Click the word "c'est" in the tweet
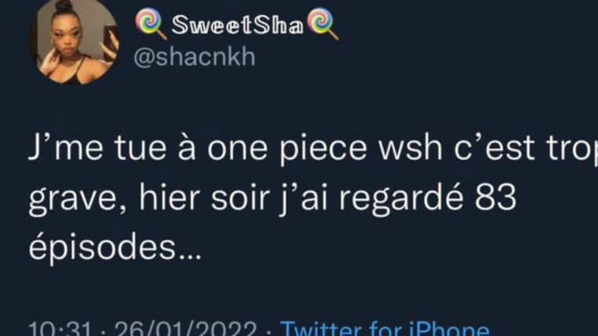598x336 pixels. tap(494, 148)
